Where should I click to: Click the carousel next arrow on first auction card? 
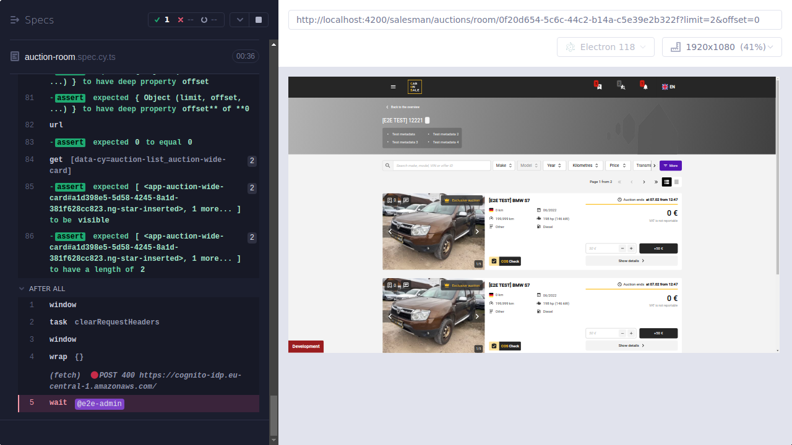tap(477, 231)
